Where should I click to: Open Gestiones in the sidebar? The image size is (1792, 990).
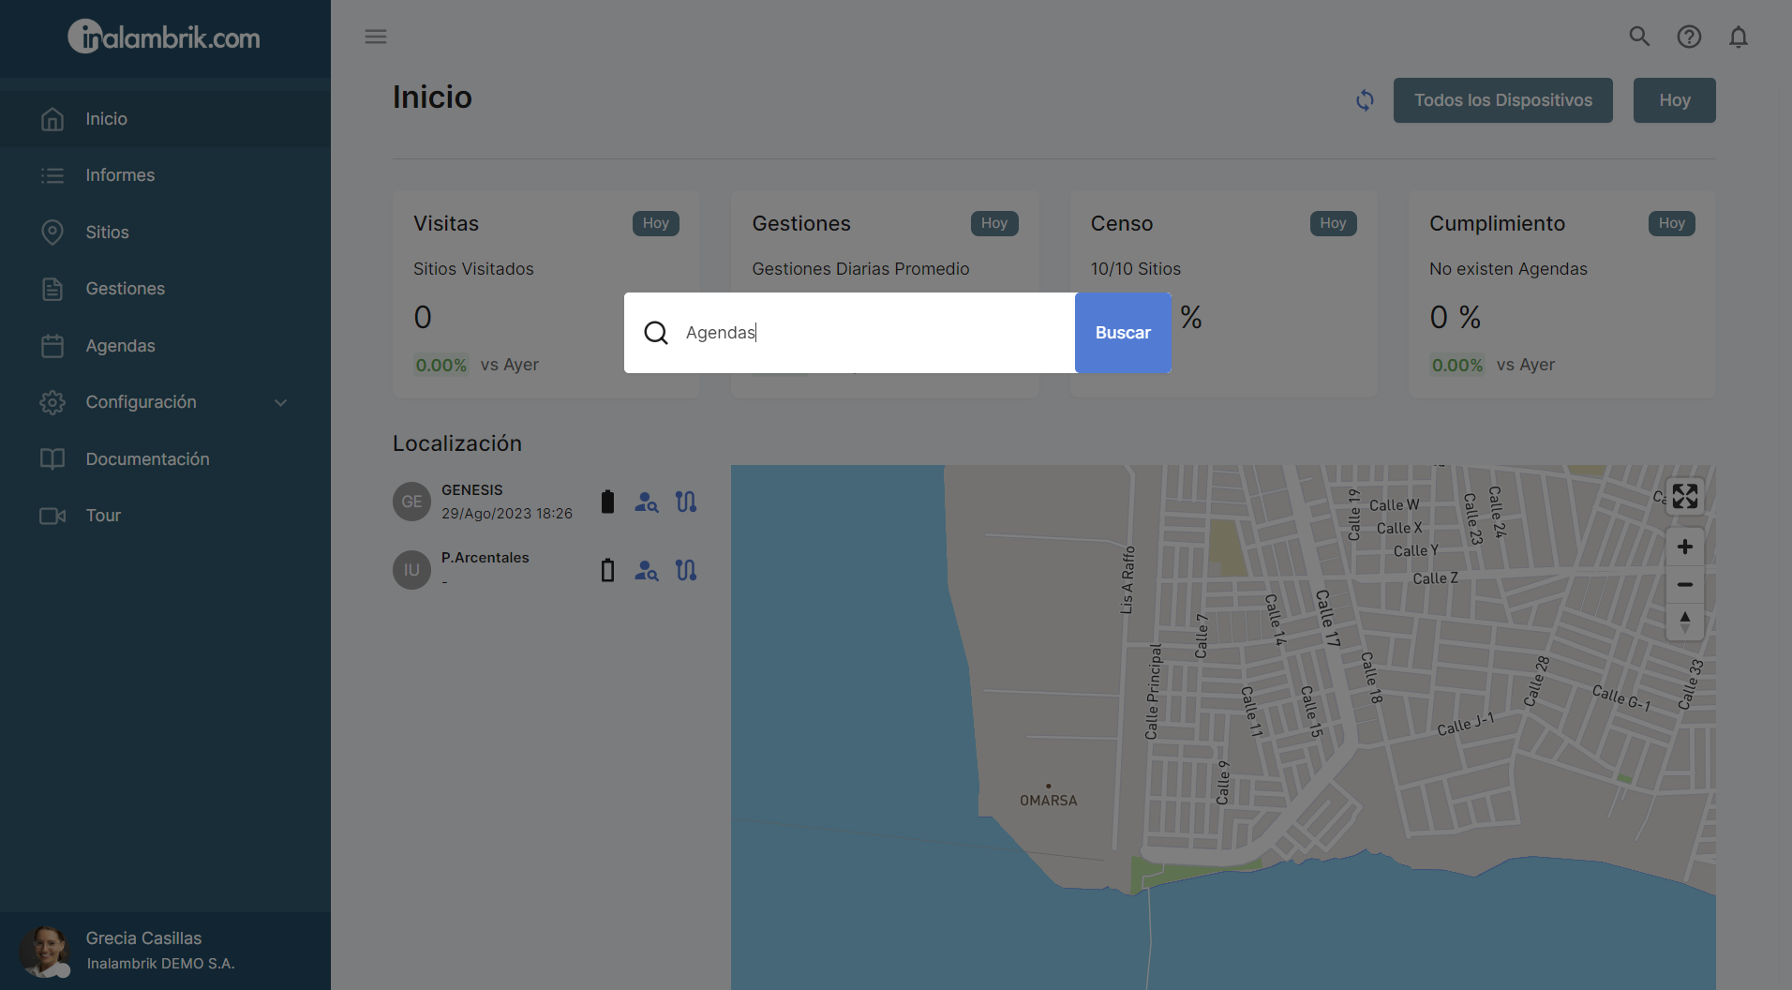pyautogui.click(x=165, y=289)
